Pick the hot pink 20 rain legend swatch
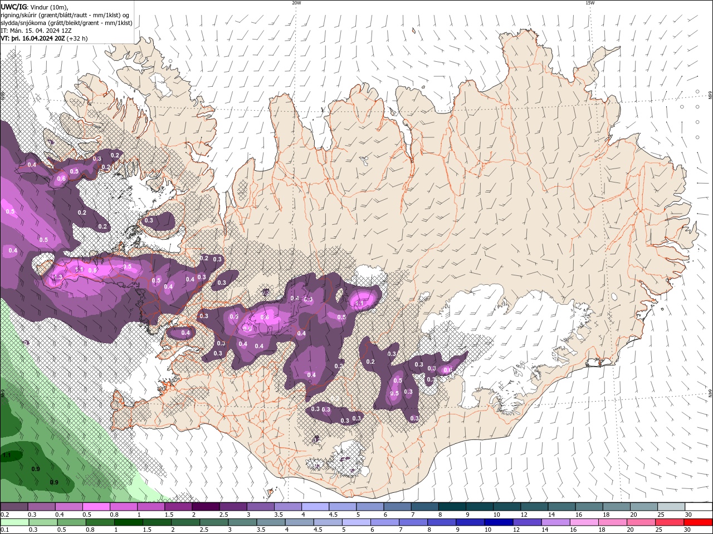 click(x=641, y=522)
